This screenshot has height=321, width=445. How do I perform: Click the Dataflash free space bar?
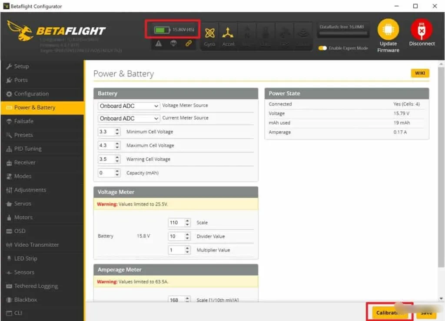(343, 33)
